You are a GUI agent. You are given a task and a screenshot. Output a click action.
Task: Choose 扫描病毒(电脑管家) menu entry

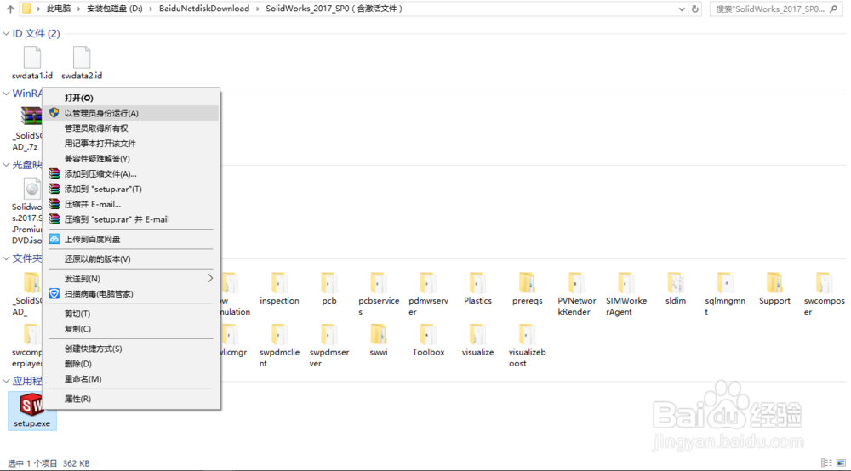coord(131,294)
